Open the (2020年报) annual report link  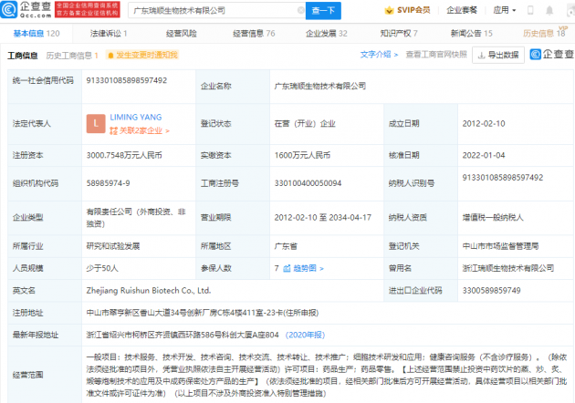click(305, 335)
